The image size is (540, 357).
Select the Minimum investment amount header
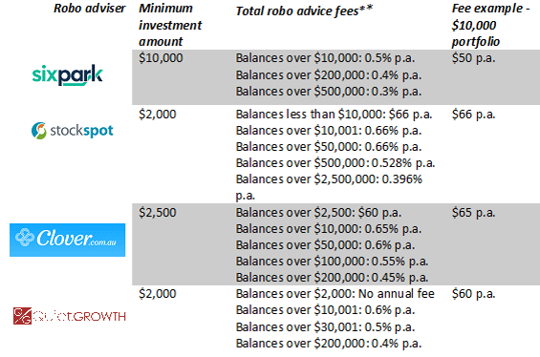coord(170,25)
